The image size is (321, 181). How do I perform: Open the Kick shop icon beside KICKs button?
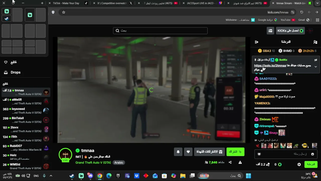point(270,31)
